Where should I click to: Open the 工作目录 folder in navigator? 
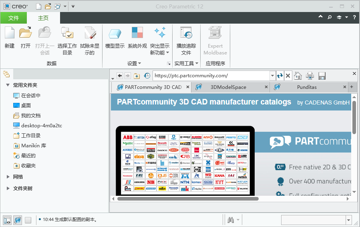(31, 136)
